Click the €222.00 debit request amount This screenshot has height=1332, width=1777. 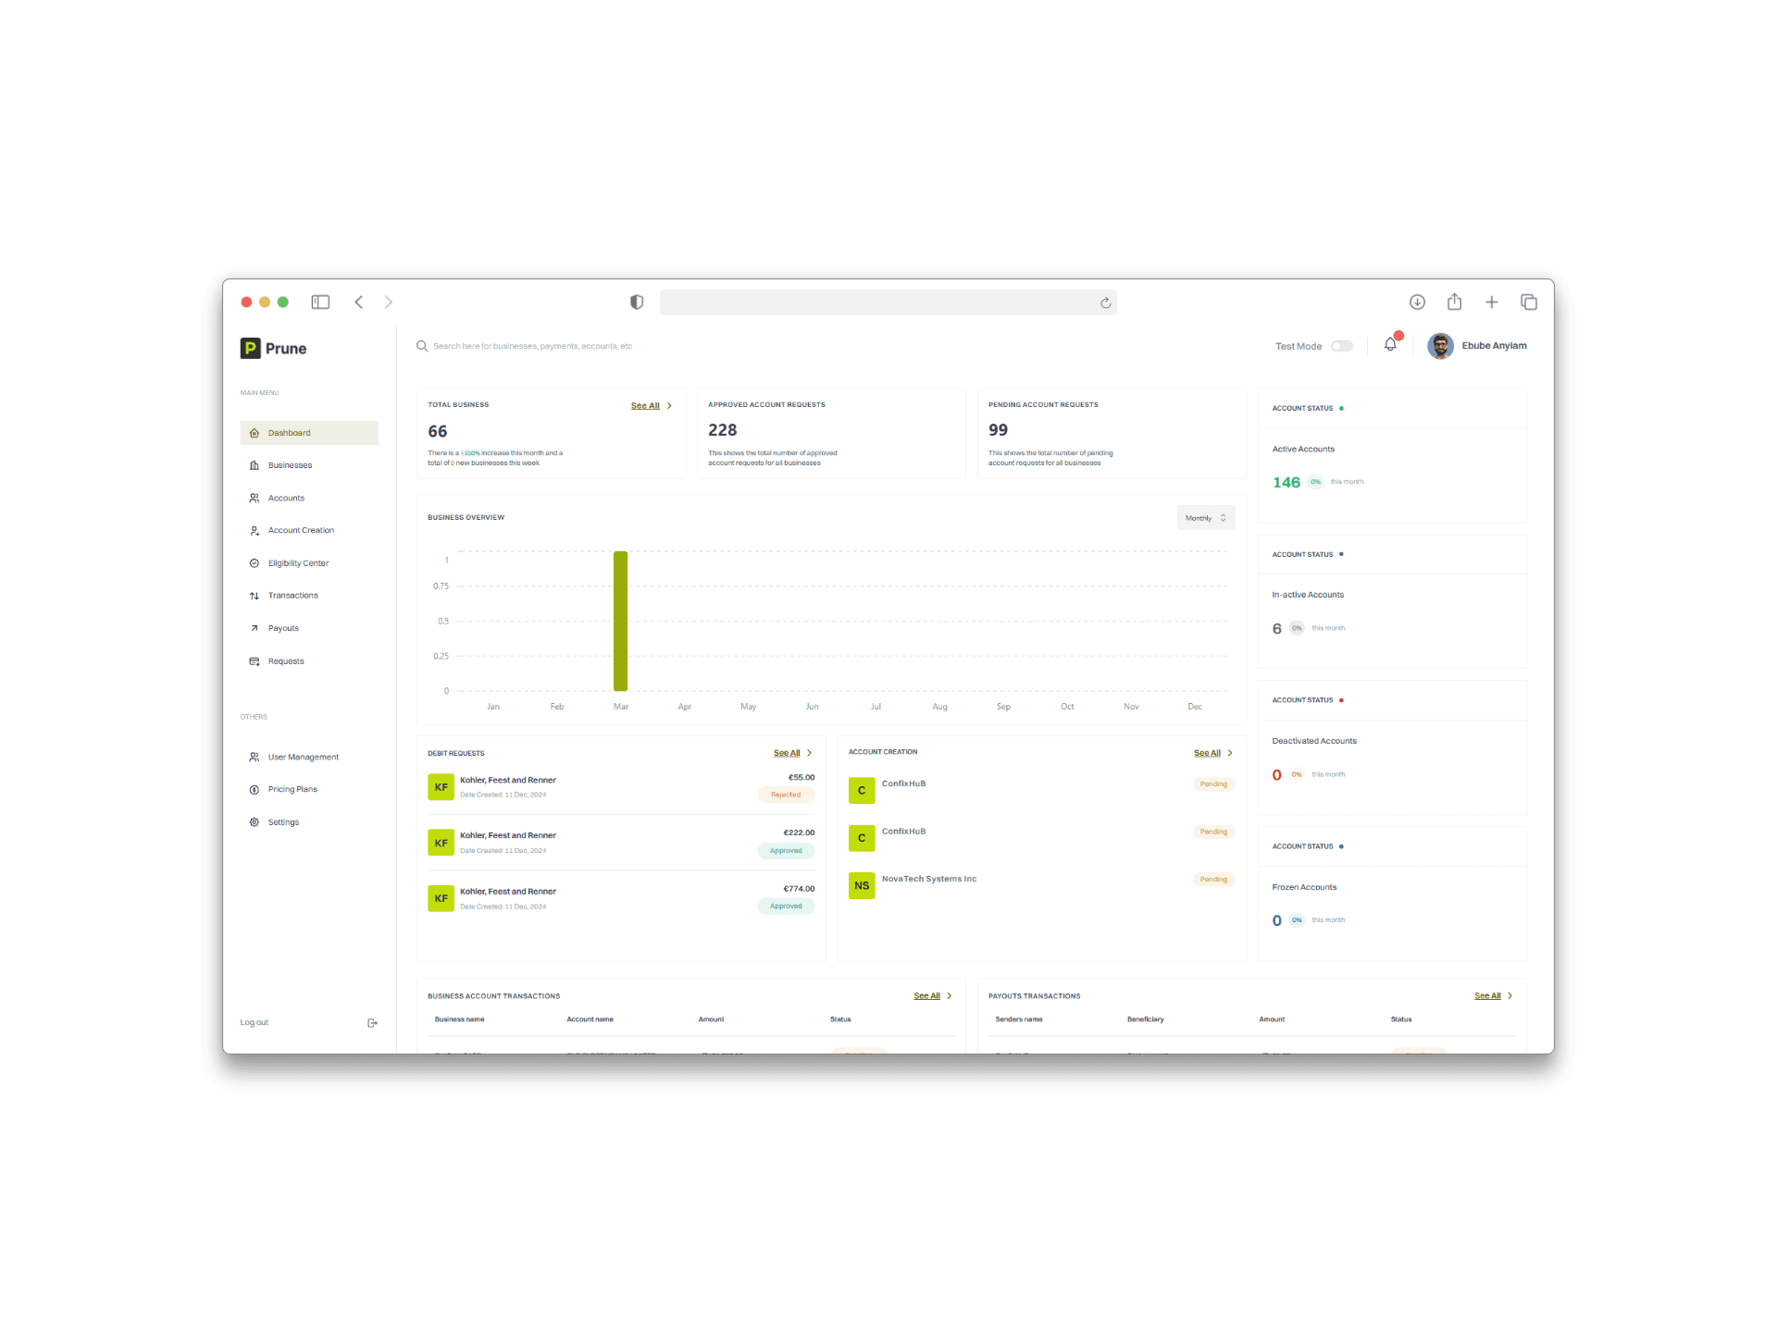coord(799,832)
